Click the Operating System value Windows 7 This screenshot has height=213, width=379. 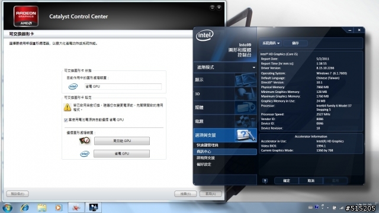(x=332, y=73)
